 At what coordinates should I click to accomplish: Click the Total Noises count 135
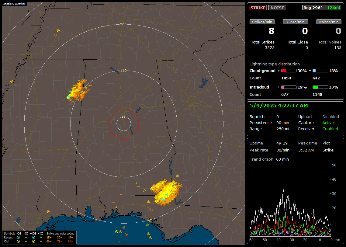click(337, 48)
